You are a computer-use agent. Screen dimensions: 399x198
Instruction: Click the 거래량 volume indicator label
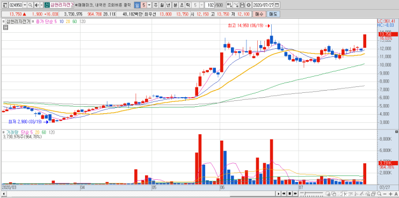pos(13,132)
